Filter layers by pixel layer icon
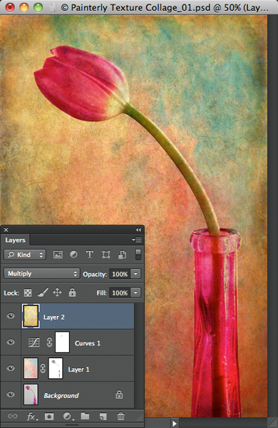Image resolution: width=278 pixels, height=428 pixels. (58, 255)
